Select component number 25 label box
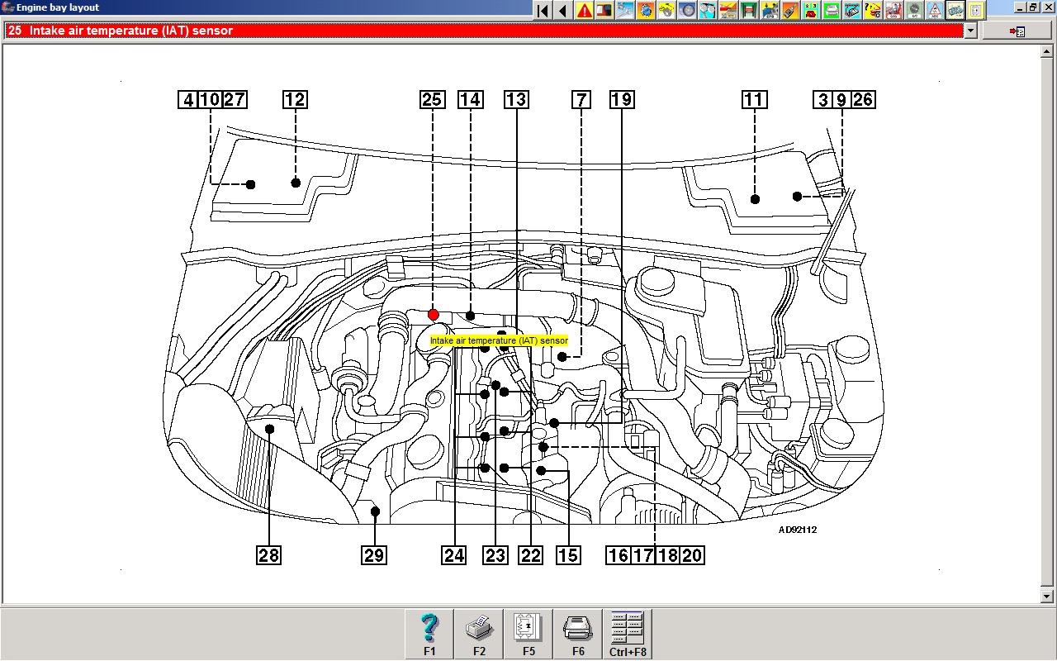Viewport: 1057px width, 661px height. 432,100
